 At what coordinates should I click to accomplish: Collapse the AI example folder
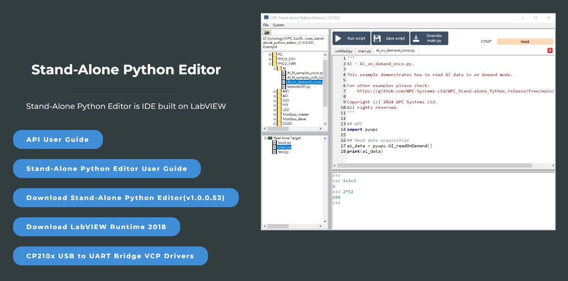click(274, 68)
